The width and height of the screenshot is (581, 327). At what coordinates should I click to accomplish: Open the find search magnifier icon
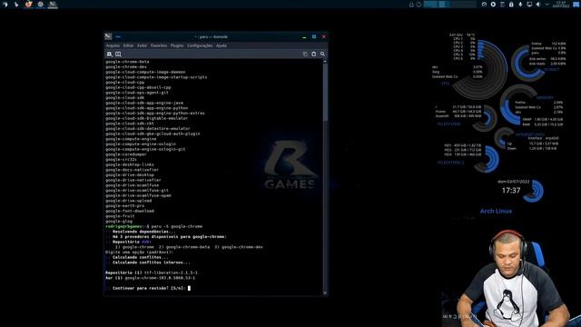click(x=322, y=54)
